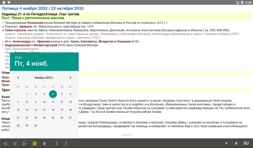Click the today target circle icon

[x=45, y=144]
